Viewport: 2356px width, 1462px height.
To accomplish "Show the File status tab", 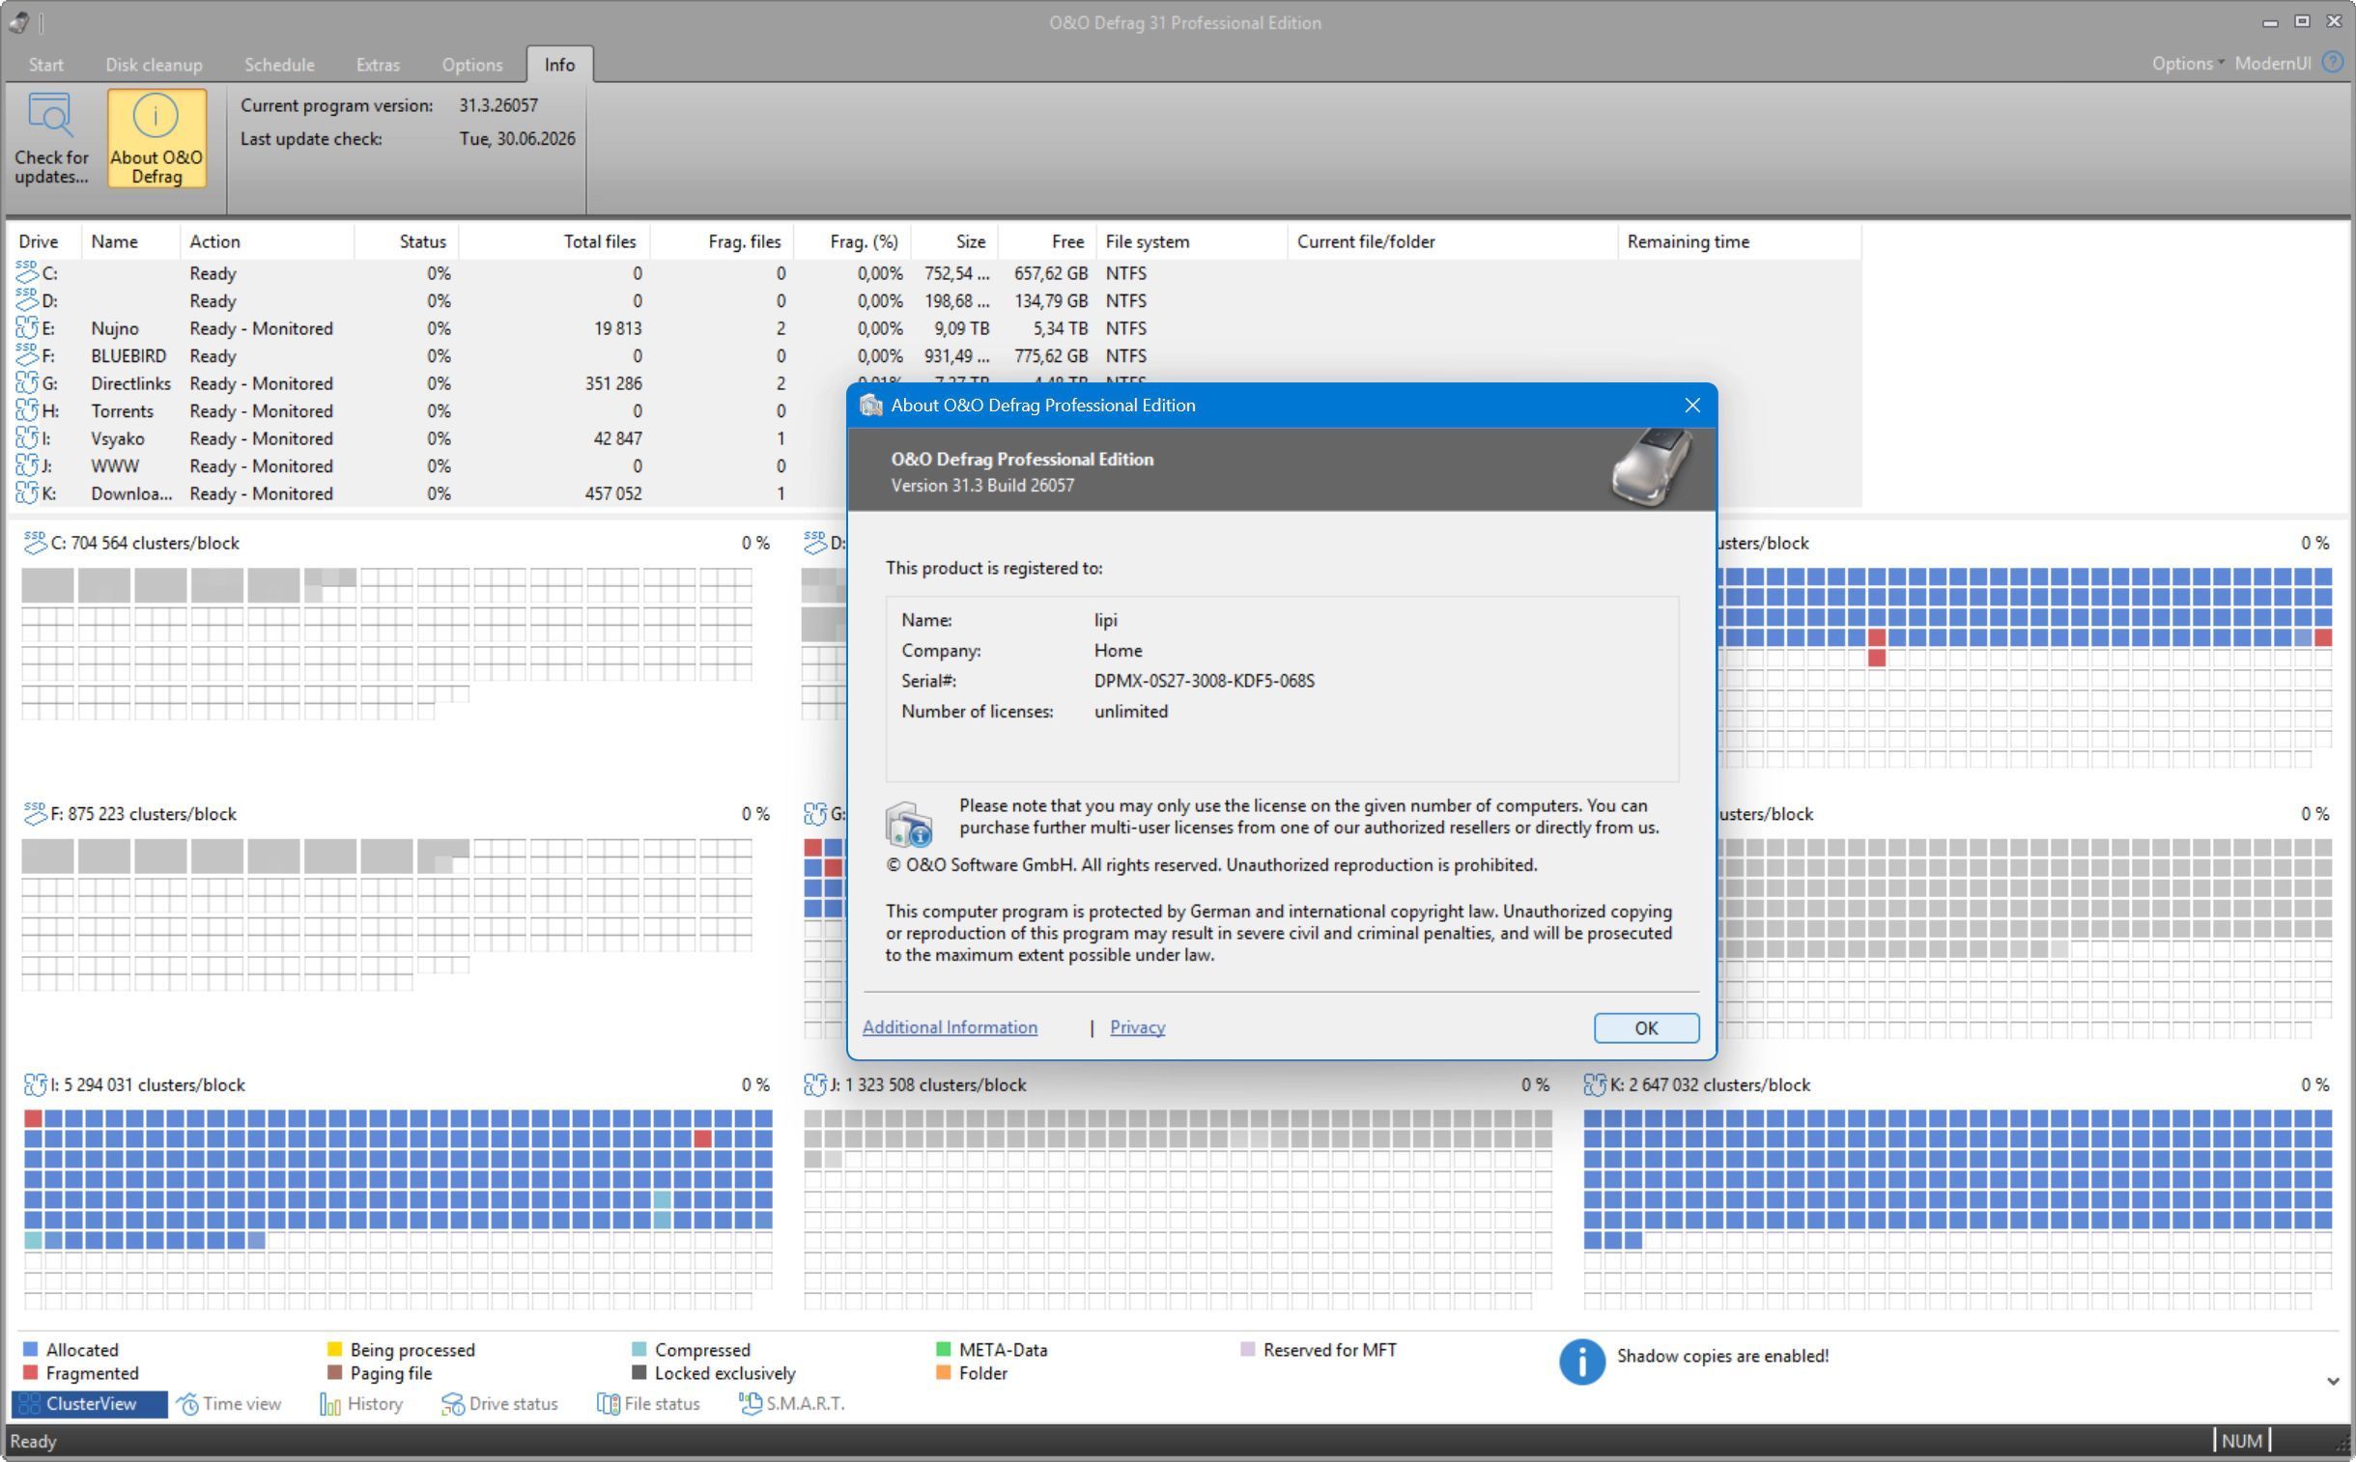I will click(649, 1404).
